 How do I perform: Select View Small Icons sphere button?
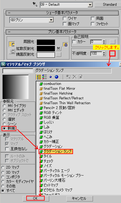51,77
